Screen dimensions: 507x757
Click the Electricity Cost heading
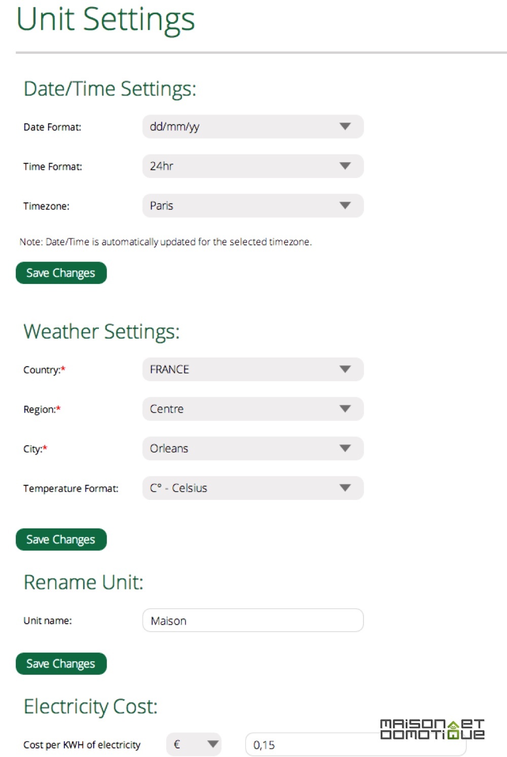91,706
